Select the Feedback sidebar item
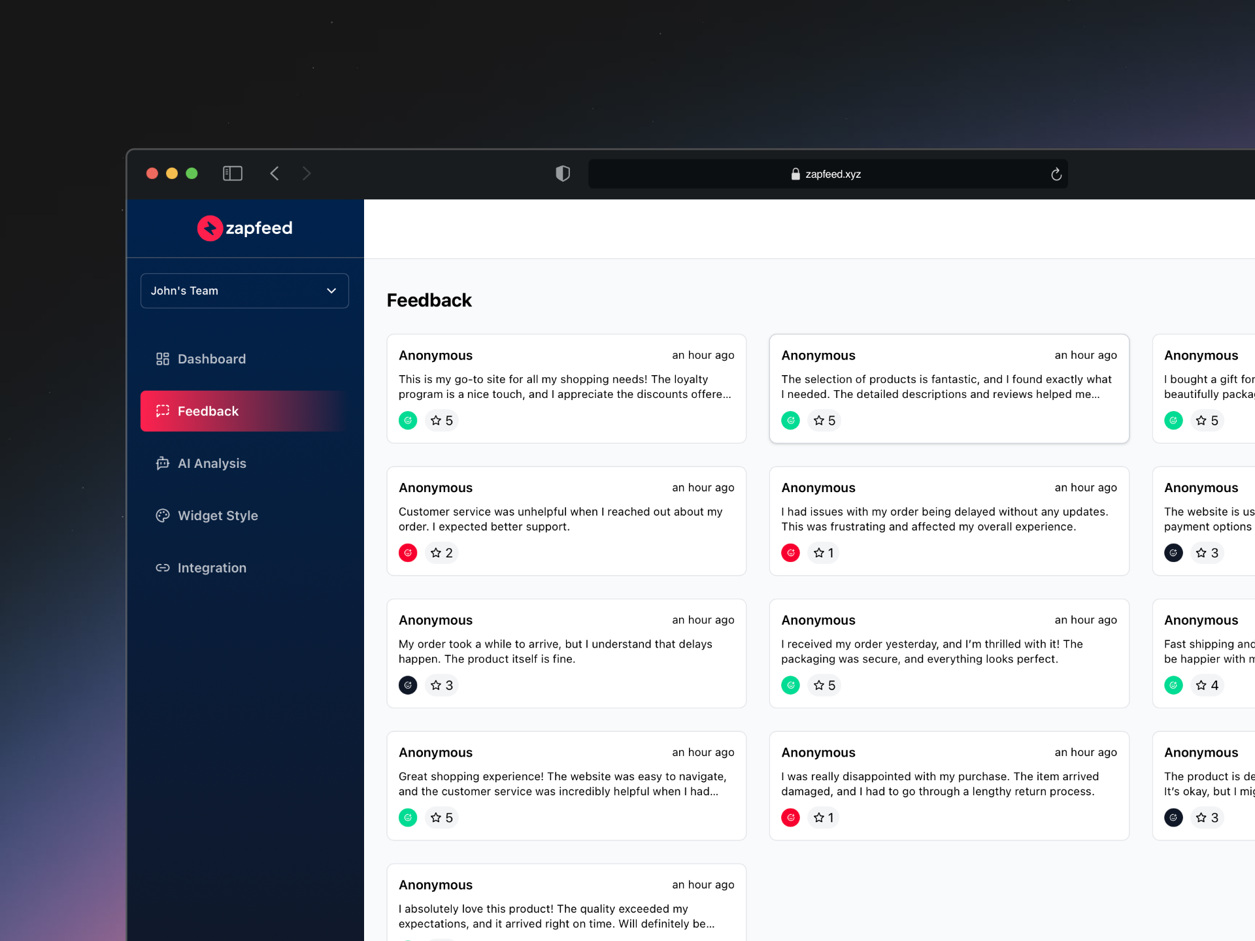Viewport: 1255px width, 941px height. click(x=208, y=411)
